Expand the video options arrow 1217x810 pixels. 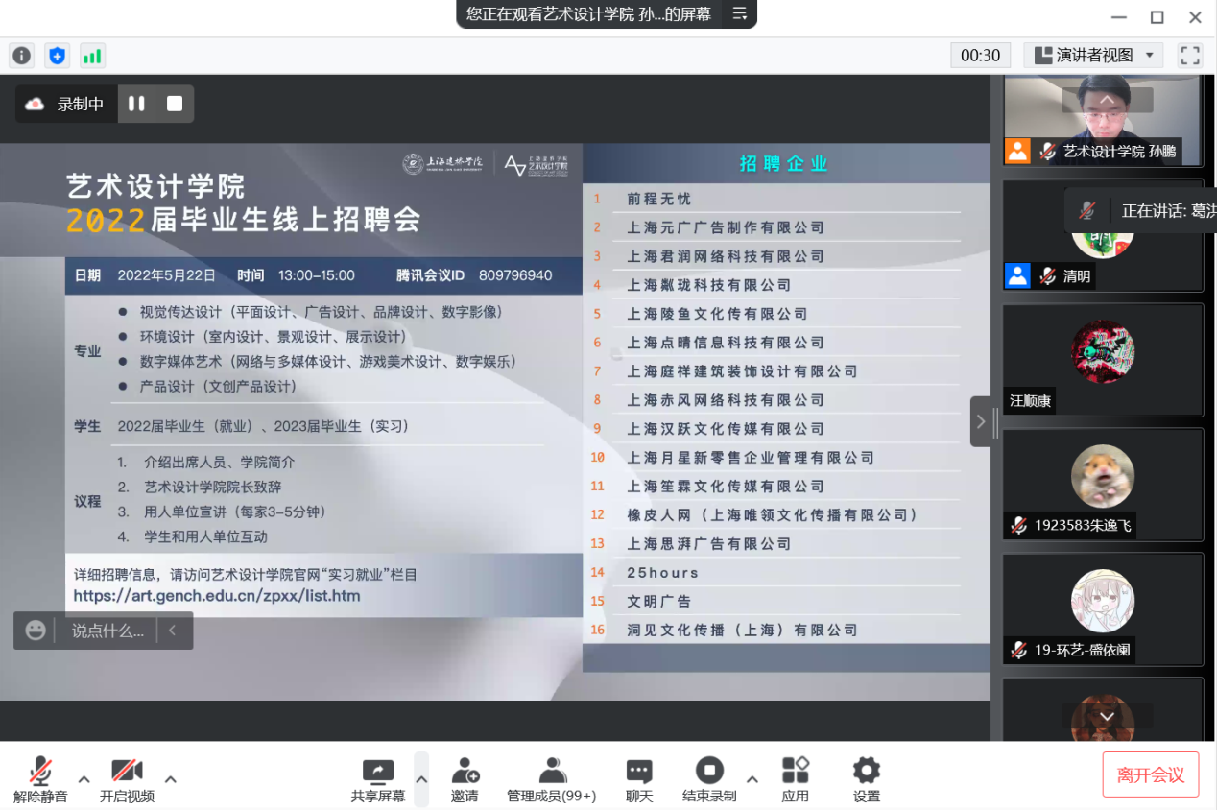tap(171, 778)
